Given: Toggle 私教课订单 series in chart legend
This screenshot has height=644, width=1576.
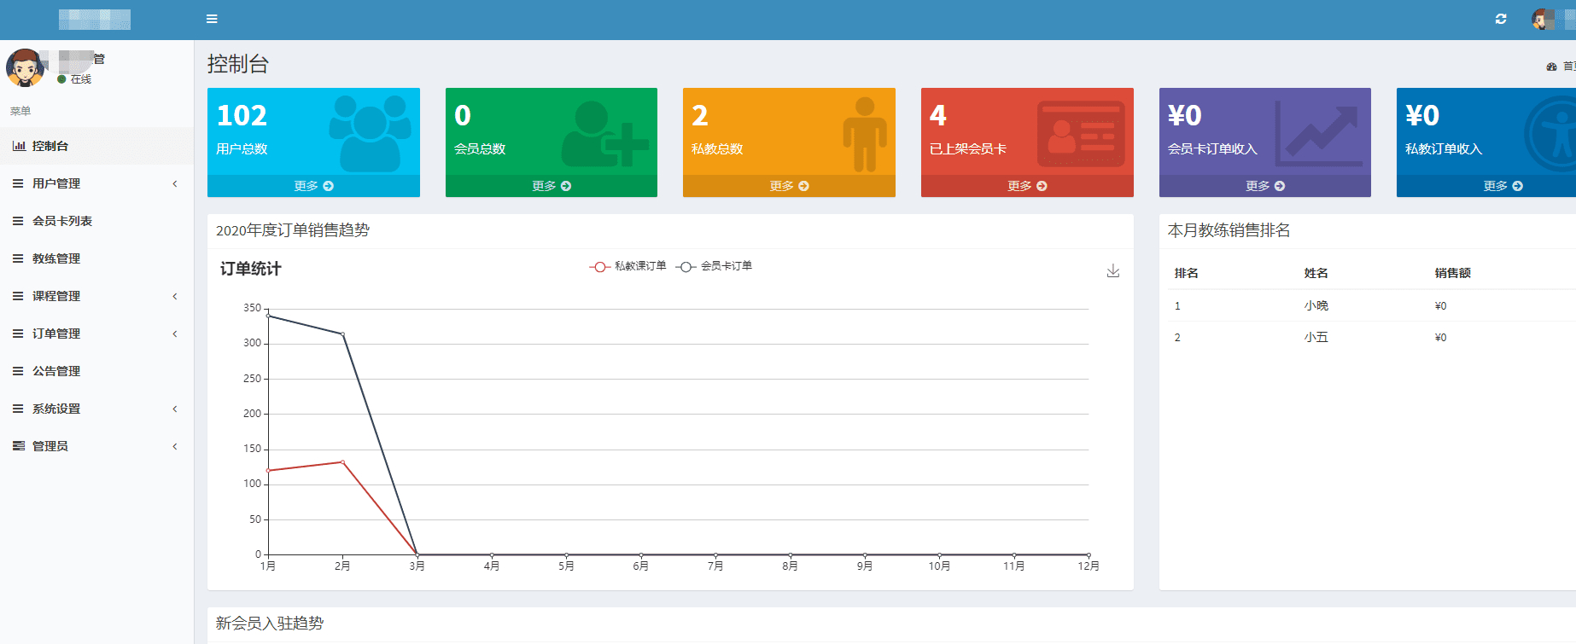Looking at the screenshot, I should [627, 266].
